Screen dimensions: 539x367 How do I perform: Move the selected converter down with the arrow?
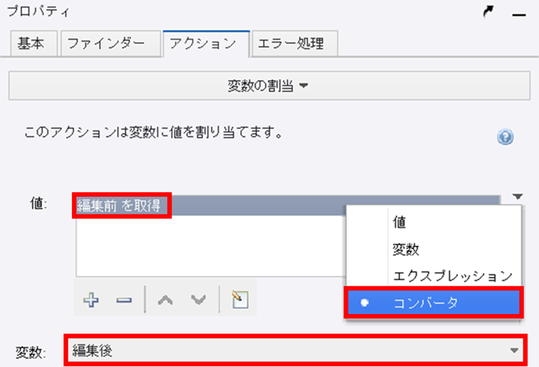(198, 300)
